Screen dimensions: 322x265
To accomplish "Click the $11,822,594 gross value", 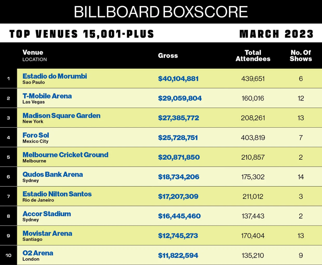I will click(178, 255).
